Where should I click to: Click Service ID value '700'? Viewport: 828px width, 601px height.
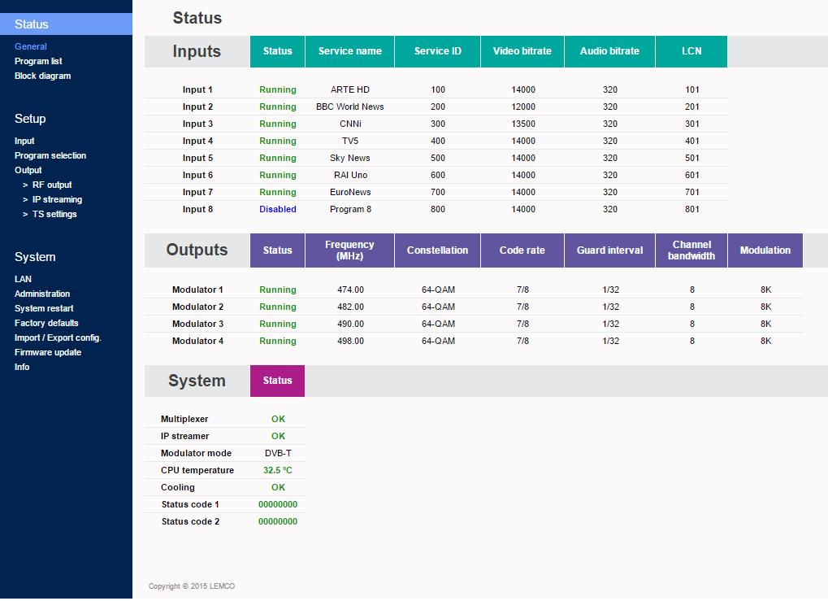click(x=438, y=193)
